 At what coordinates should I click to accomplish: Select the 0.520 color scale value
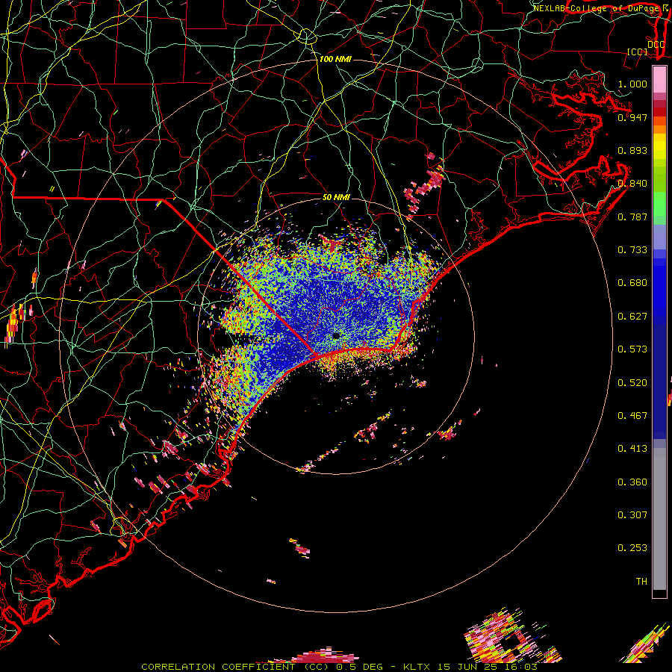[x=632, y=383]
